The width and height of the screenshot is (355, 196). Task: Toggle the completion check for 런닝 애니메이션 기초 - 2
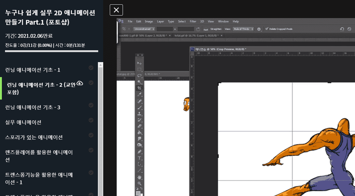click(x=91, y=83)
